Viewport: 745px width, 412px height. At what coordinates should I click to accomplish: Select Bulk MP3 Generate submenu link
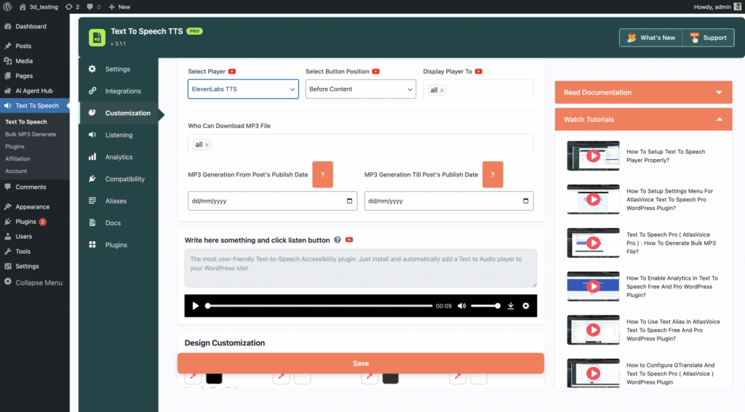pos(31,134)
